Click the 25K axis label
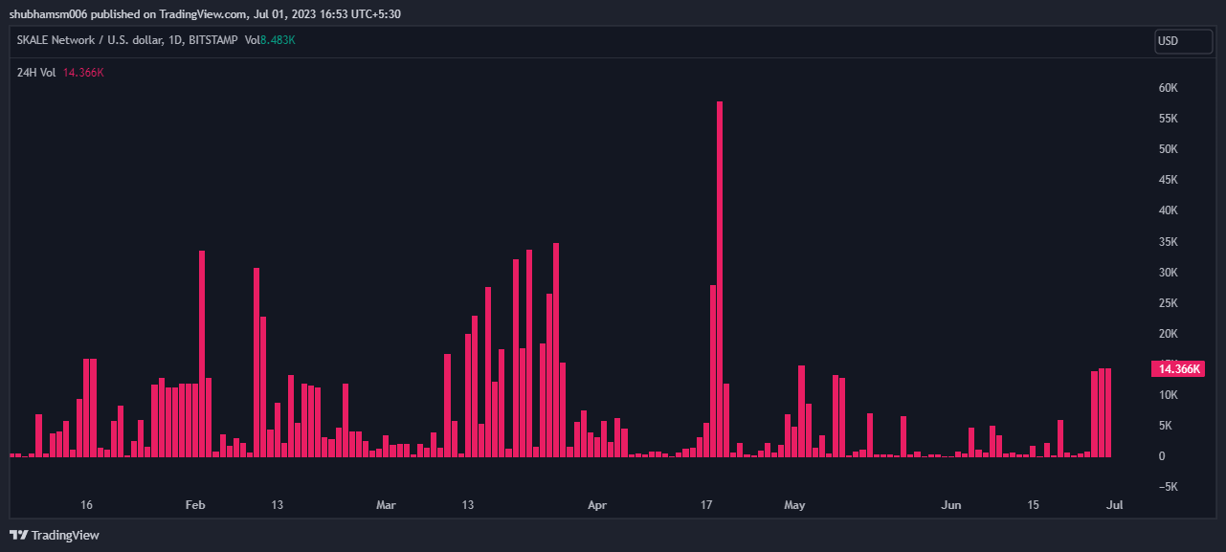 point(1168,303)
